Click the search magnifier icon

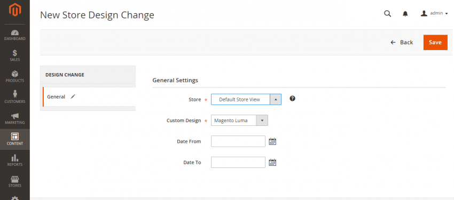(x=387, y=13)
